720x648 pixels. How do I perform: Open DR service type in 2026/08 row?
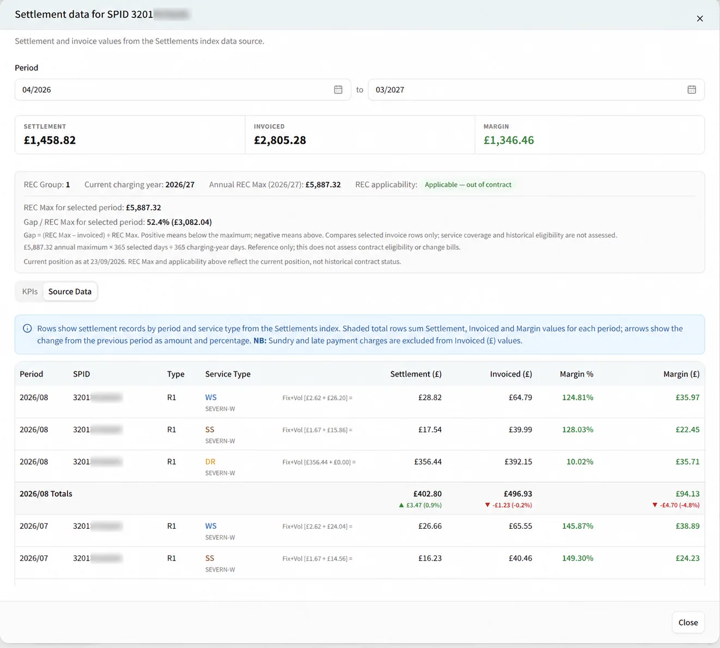tap(210, 462)
